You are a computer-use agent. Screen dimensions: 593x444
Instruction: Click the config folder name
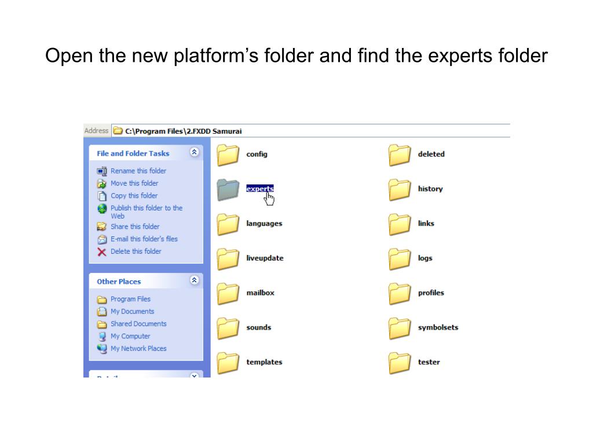pyautogui.click(x=257, y=154)
